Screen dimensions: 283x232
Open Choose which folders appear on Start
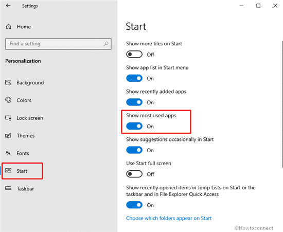pos(169,218)
